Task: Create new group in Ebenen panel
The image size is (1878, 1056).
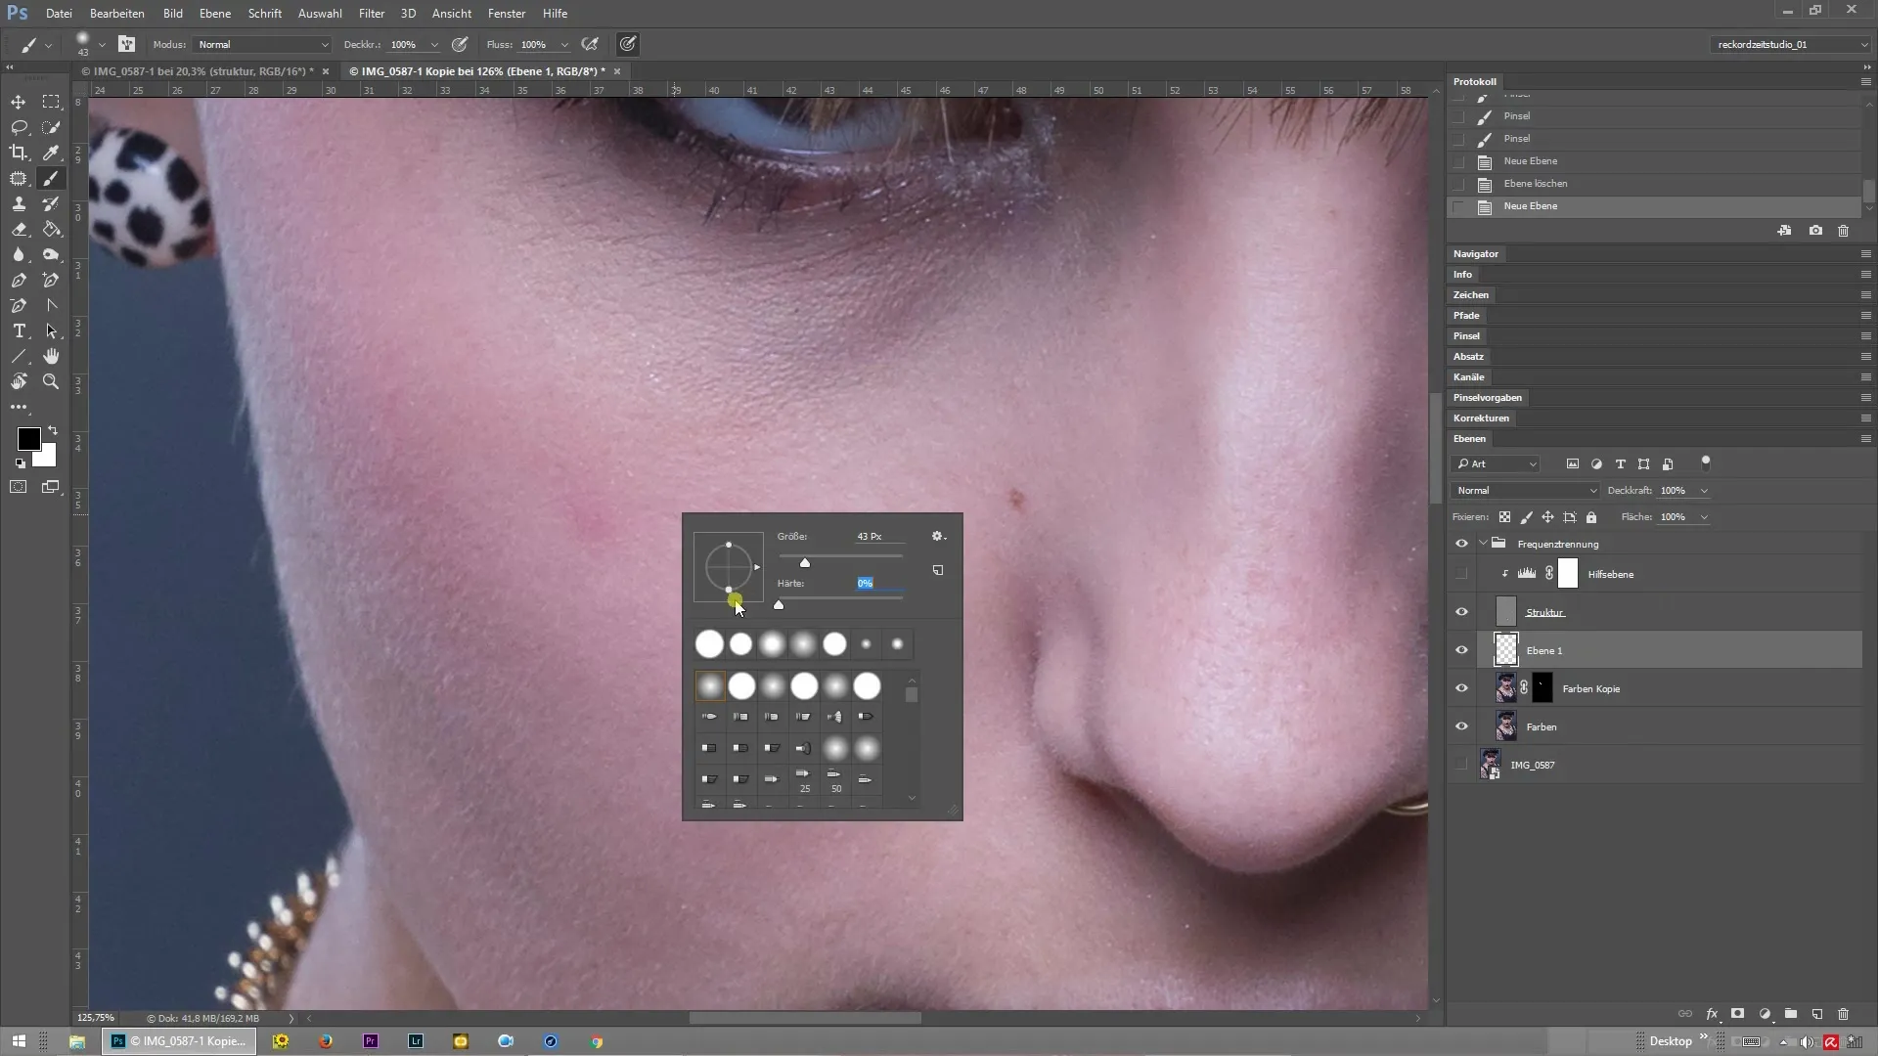Action: [1791, 1014]
